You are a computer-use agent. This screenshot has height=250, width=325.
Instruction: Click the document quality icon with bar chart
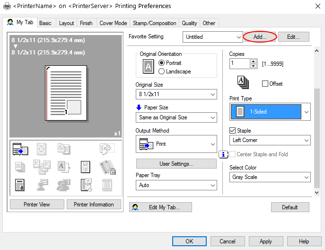20,185
